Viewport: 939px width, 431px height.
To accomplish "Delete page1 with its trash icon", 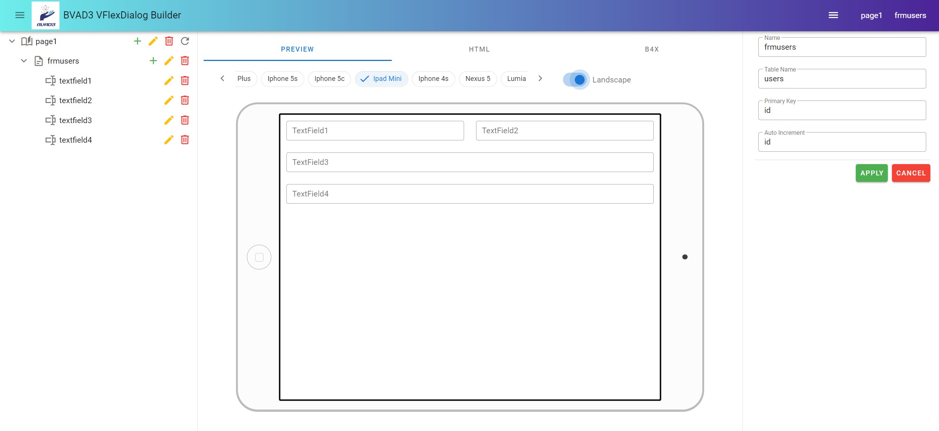I will tap(169, 41).
